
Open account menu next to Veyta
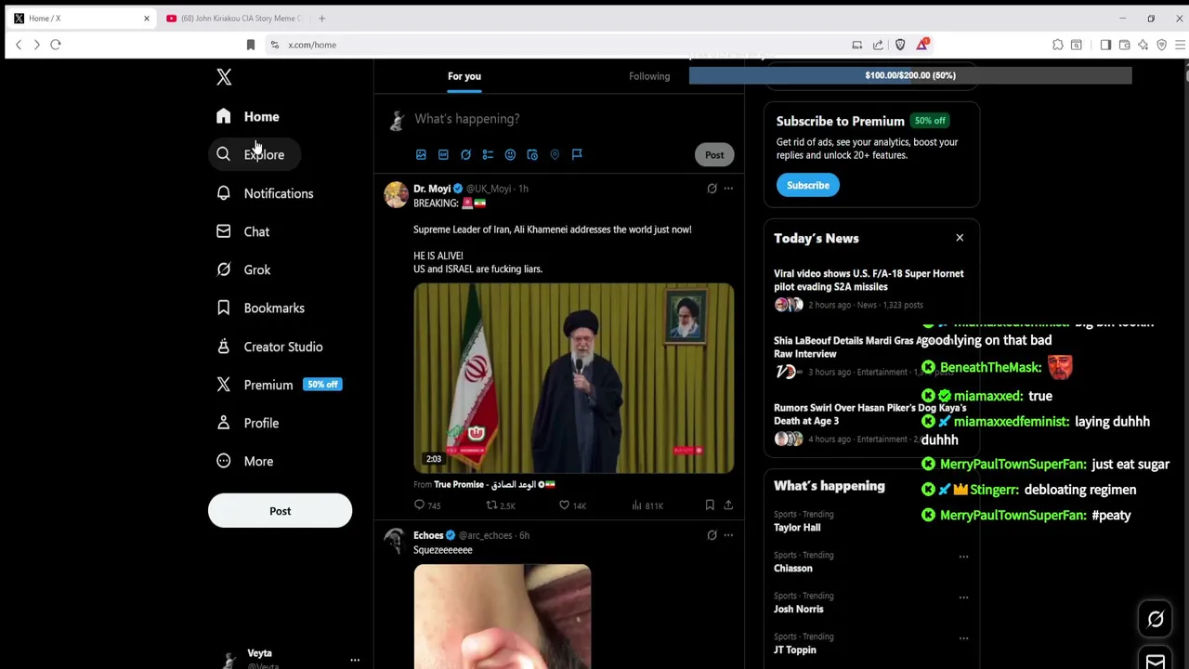click(355, 660)
